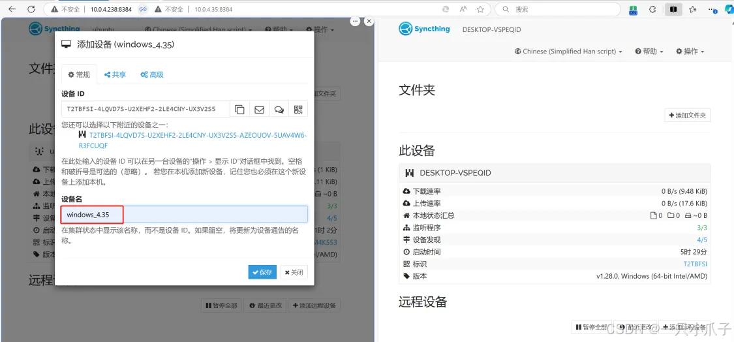This screenshot has height=342, width=734.
Task: Switch to the 共享 sharing tab
Action: [115, 74]
